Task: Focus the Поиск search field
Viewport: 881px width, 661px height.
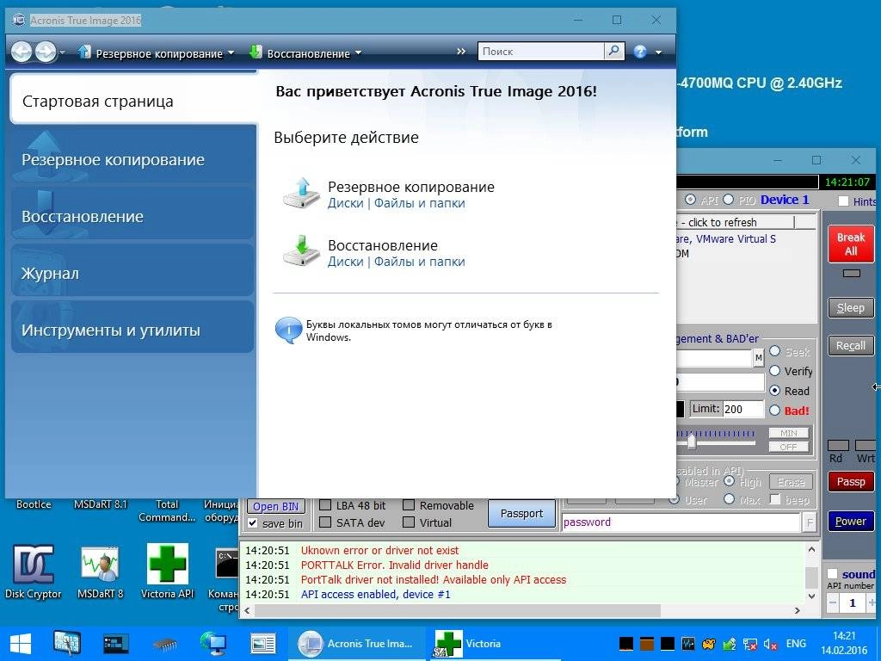Action: (540, 51)
